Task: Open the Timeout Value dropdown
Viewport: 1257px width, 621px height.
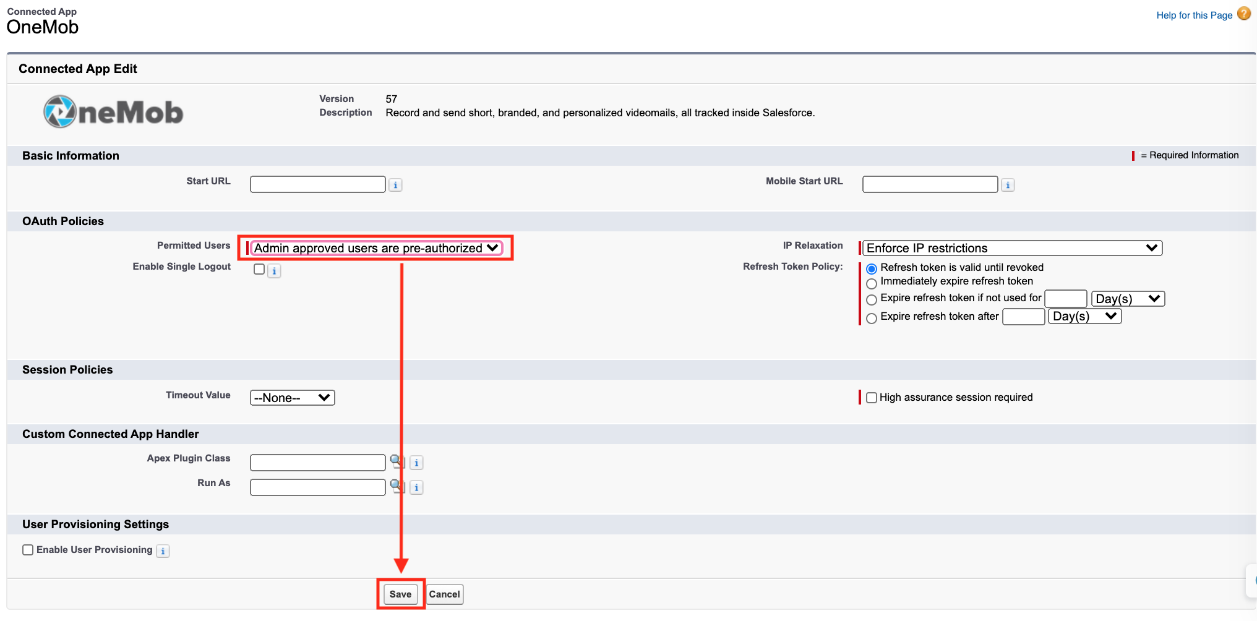Action: point(292,398)
